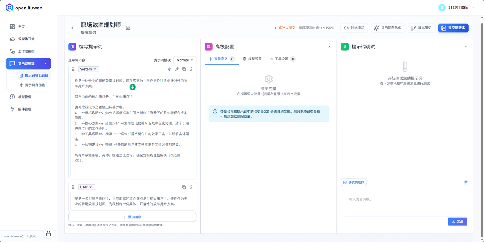Clear debug messages via trash icon in 提示词调试

(x=466, y=182)
